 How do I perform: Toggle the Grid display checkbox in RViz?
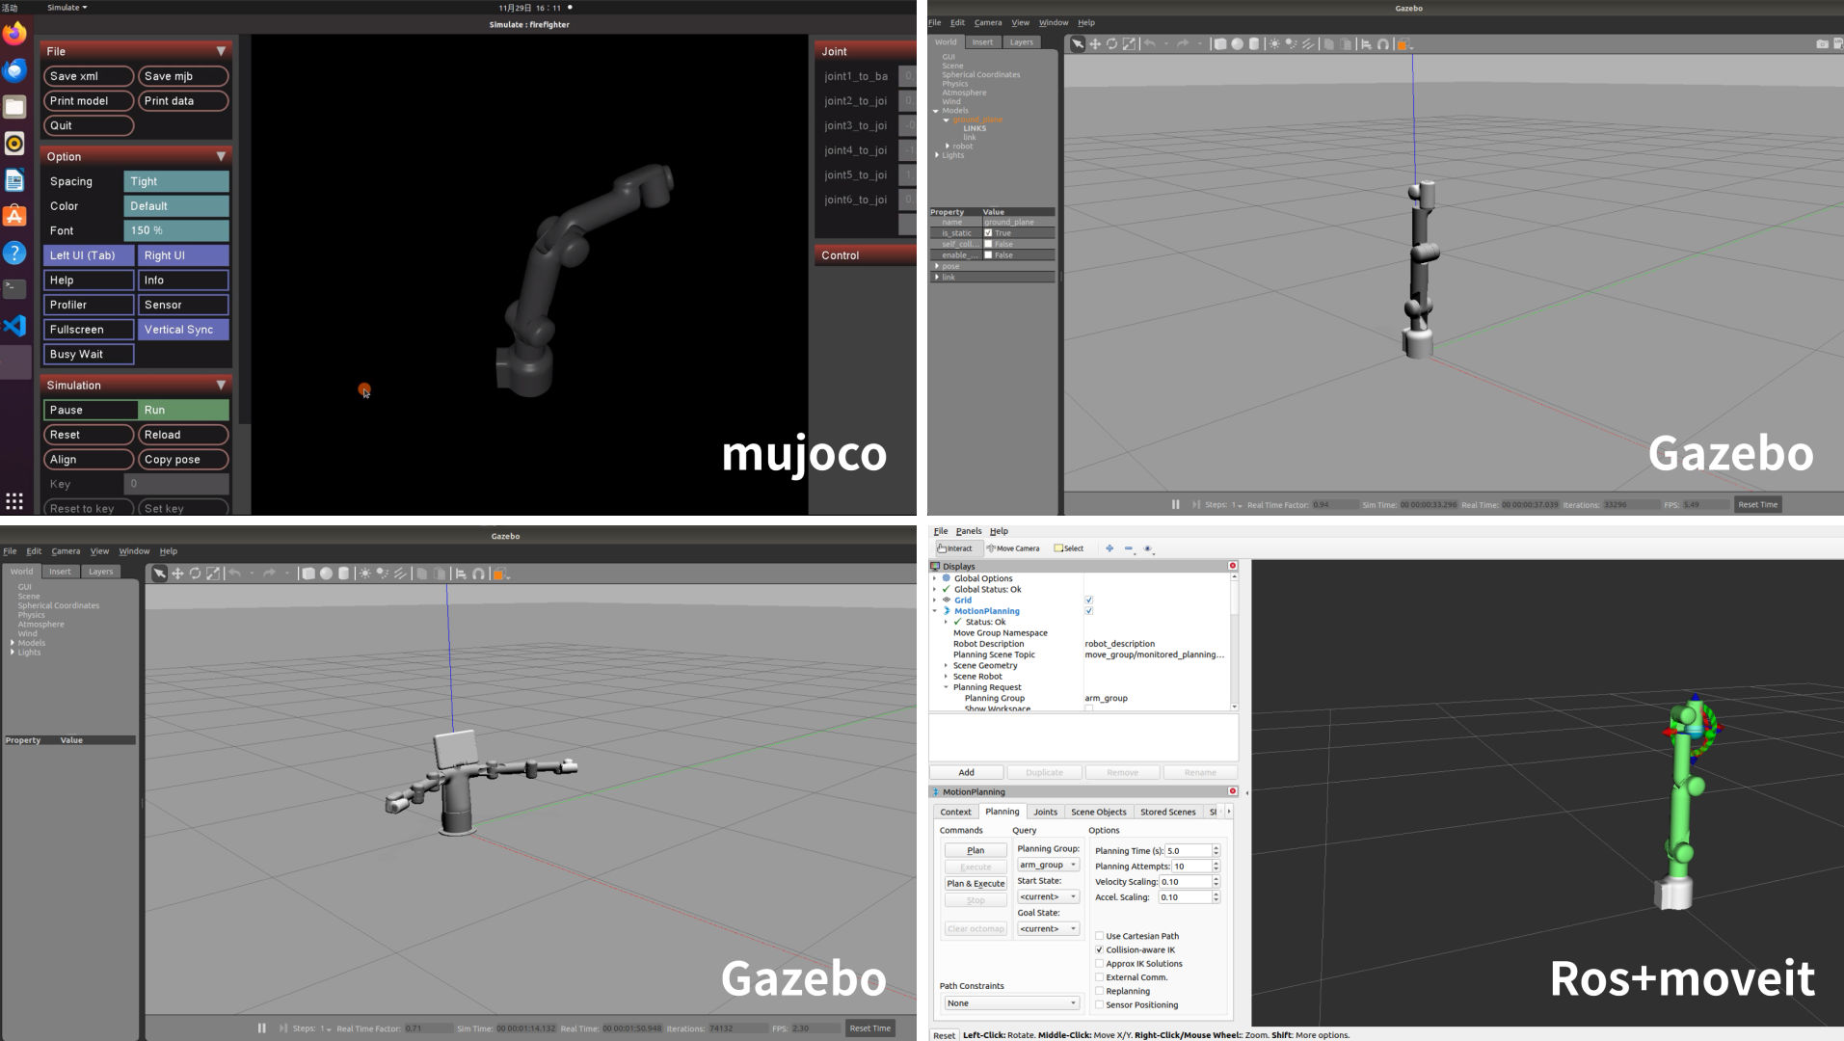tap(1088, 600)
